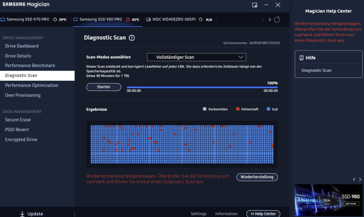This screenshot has width=364, height=217.
Task: Open the Diagnostic Scan help link
Action: point(316,70)
